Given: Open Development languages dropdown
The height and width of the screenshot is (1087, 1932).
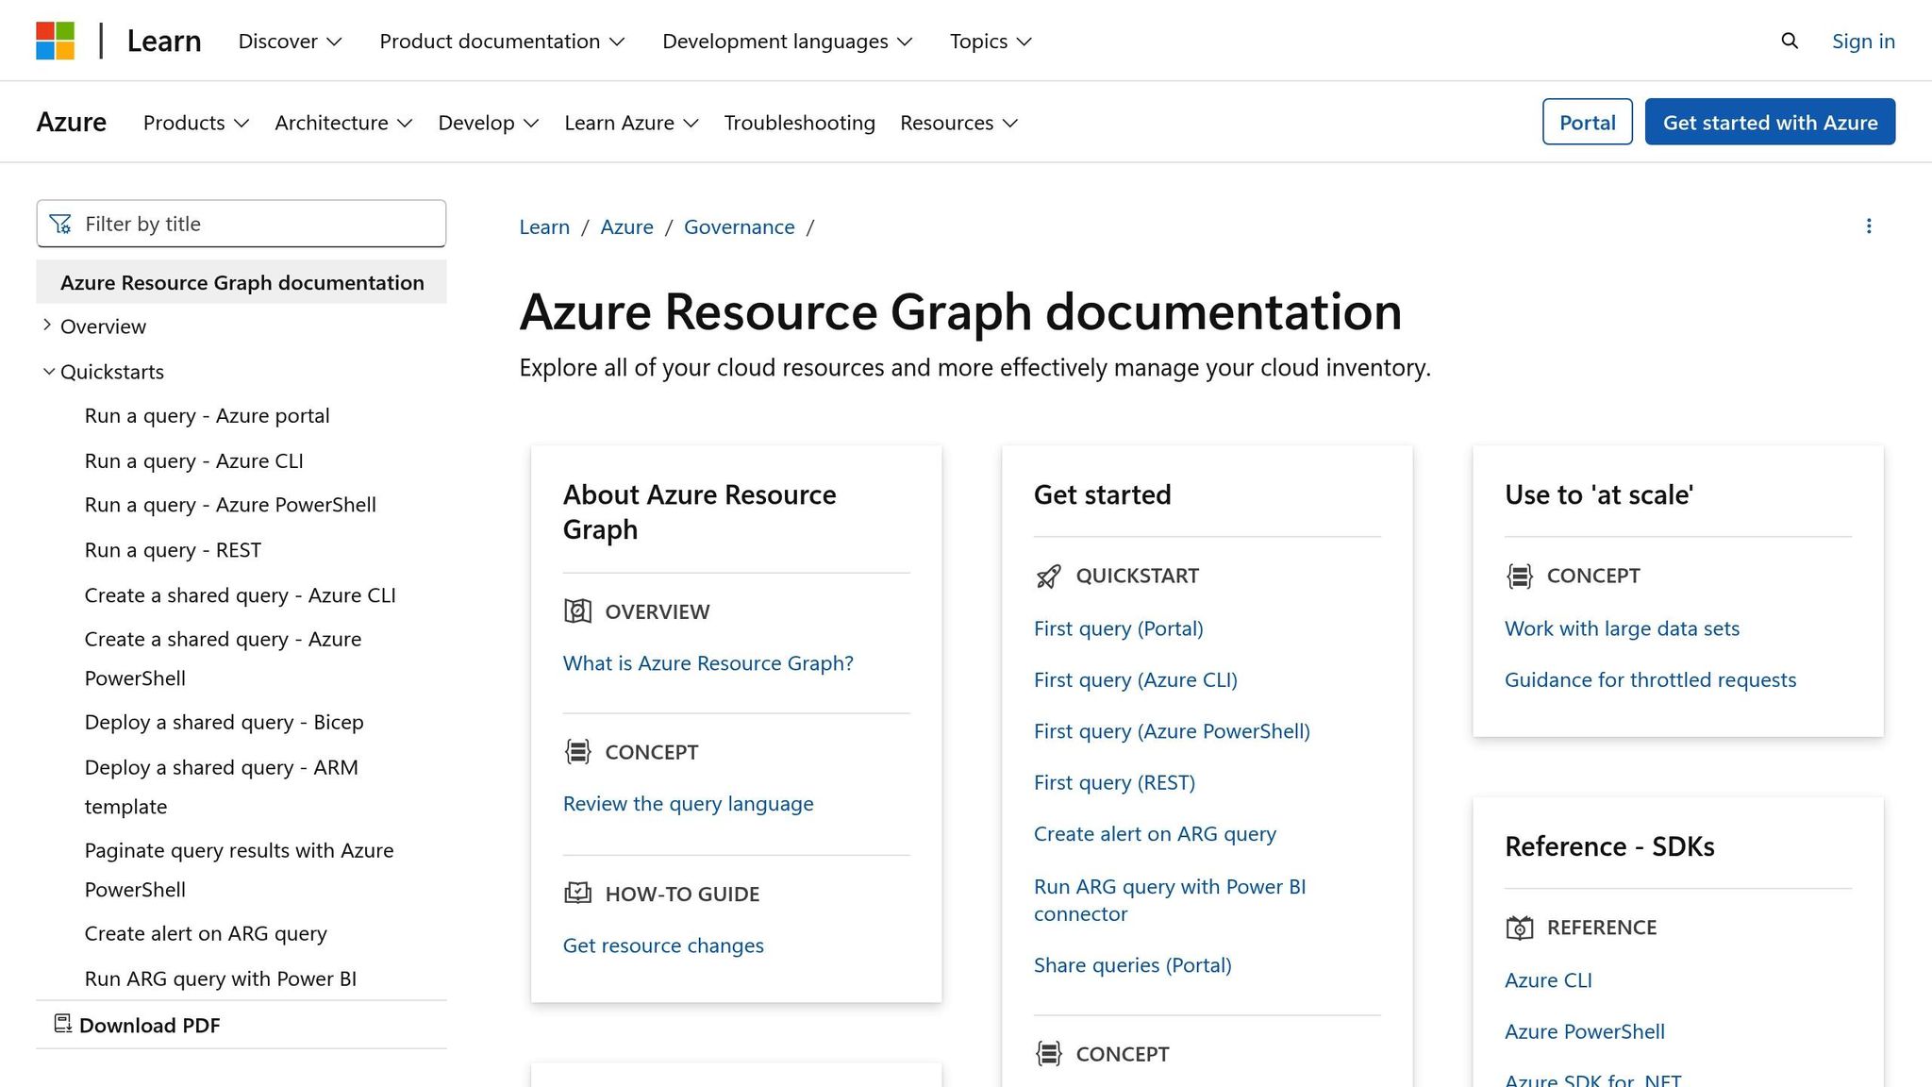Looking at the screenshot, I should point(787,41).
